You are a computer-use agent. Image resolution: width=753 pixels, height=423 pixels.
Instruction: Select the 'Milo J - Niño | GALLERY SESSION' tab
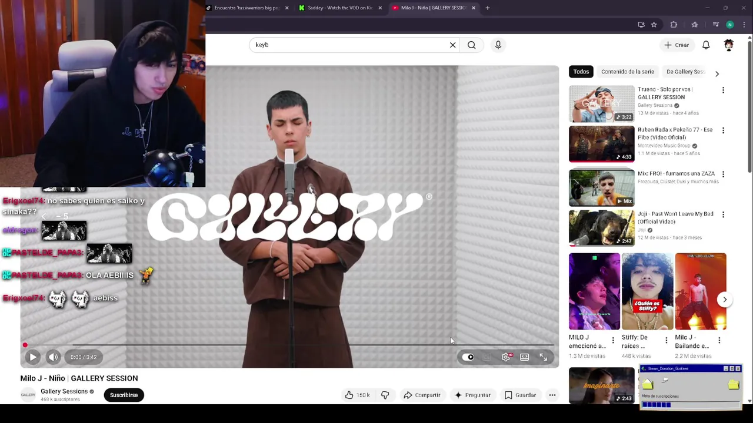(433, 8)
